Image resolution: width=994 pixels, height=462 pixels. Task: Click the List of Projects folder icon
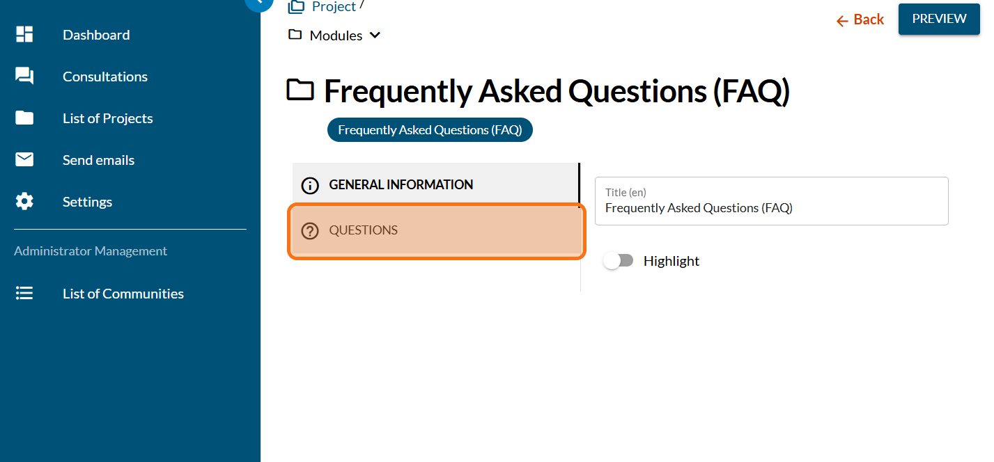click(x=24, y=118)
